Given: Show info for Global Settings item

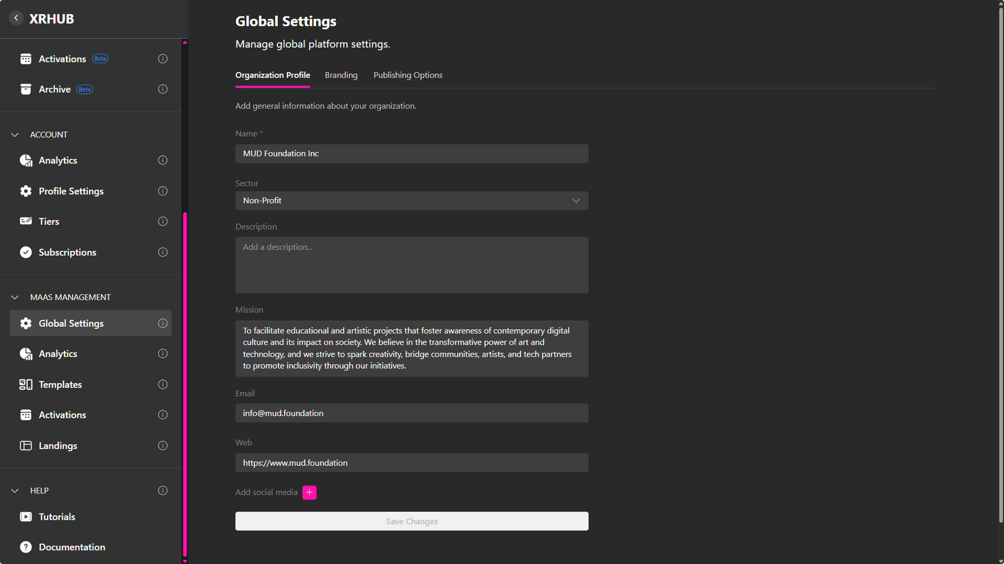Looking at the screenshot, I should [163, 324].
